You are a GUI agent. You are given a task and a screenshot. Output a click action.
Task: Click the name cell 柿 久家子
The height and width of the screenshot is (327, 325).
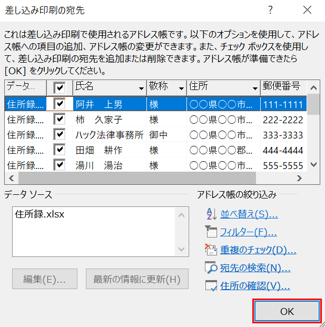click(x=110, y=120)
